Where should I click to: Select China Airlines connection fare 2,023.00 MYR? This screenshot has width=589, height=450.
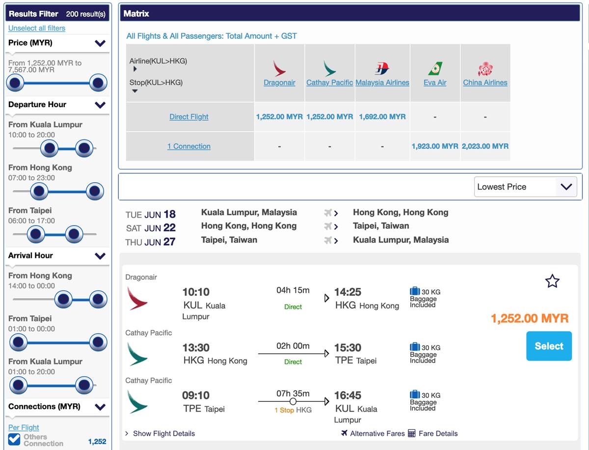pyautogui.click(x=485, y=146)
